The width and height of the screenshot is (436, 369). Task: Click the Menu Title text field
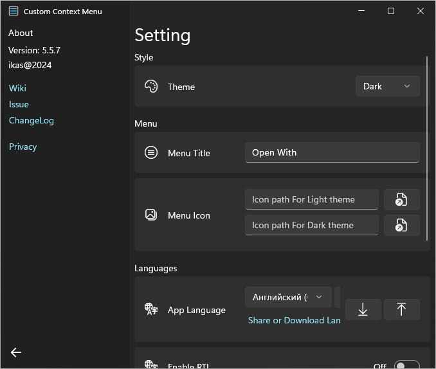point(332,153)
